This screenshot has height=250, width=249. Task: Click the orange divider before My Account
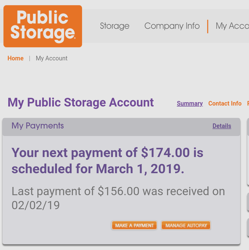click(208, 26)
